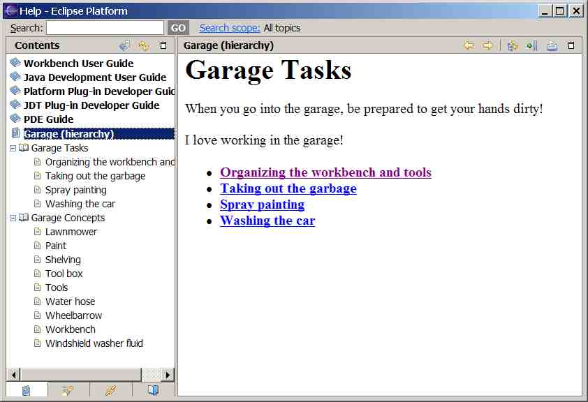Follow the Taking out the garbage link
This screenshot has width=588, height=402.
tap(288, 188)
